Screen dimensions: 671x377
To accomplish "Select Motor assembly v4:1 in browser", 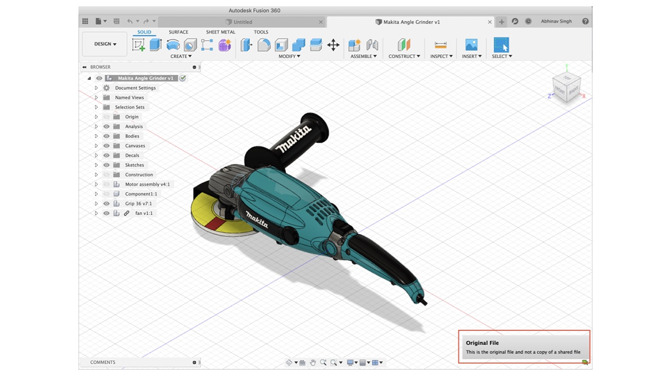I will [x=147, y=184].
